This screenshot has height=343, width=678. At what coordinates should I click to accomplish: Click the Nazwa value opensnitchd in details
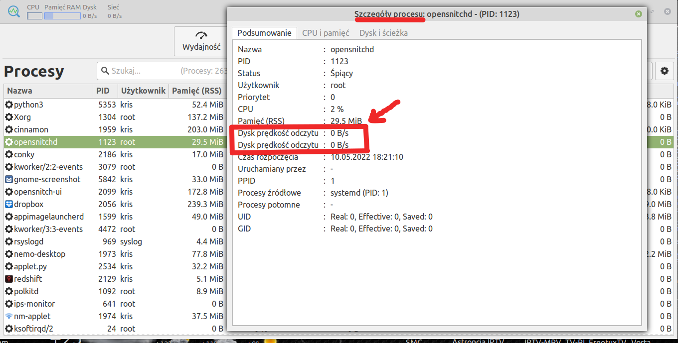(x=352, y=49)
